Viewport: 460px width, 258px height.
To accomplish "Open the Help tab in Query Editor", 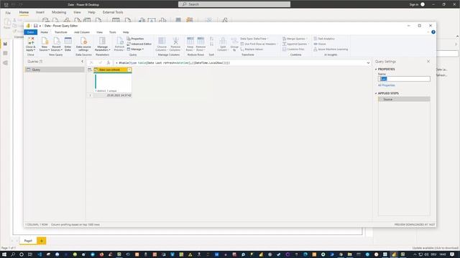I will coord(126,32).
